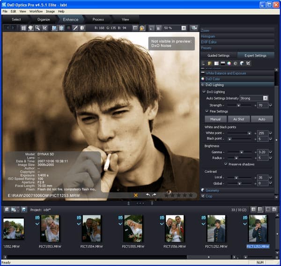Toggle the Preserve shadows checkbox
Image resolution: width=281 pixels, height=266 pixels.
[226, 164]
